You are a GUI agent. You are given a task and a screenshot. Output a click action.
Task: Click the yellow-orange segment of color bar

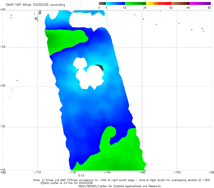[153, 3]
